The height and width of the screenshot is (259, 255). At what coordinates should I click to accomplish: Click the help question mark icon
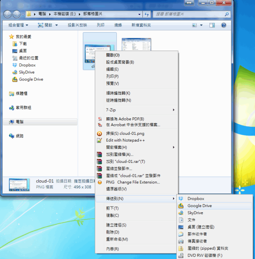224,25
